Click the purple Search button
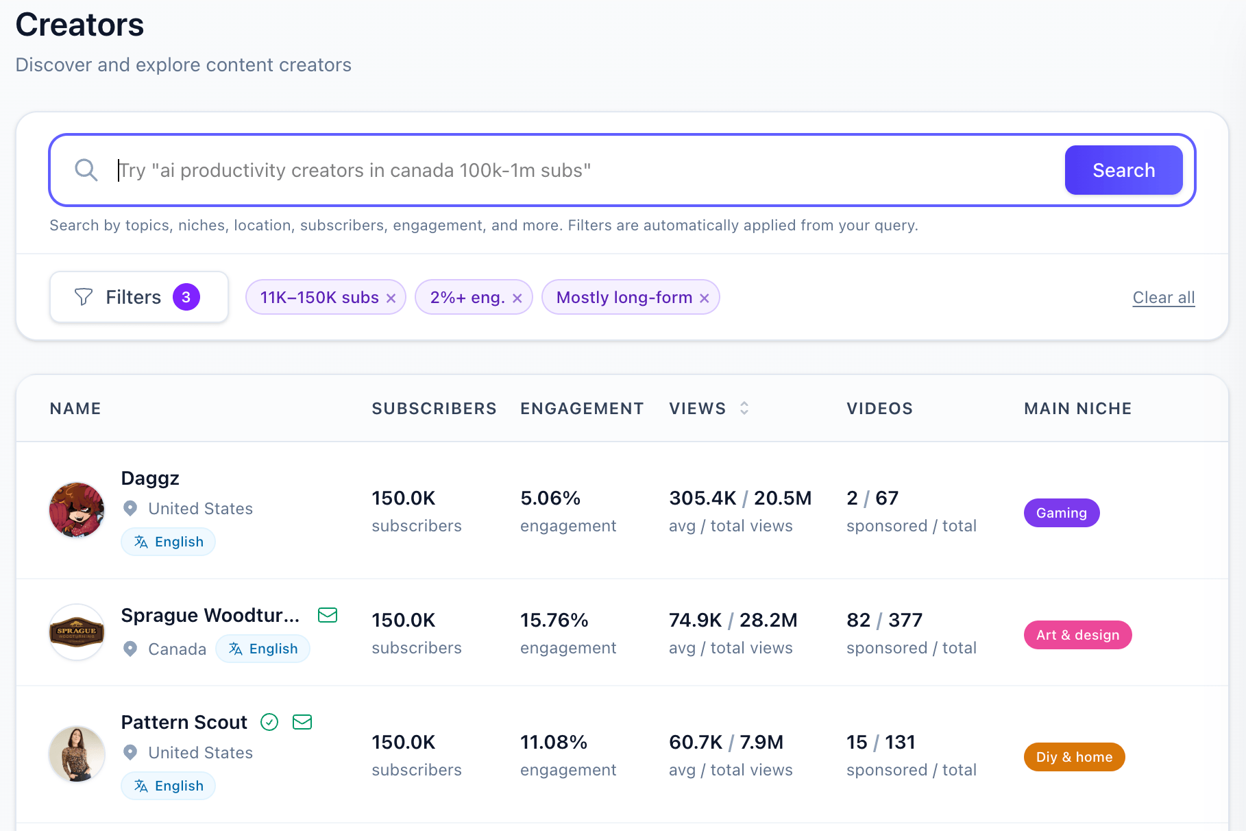Viewport: 1246px width, 831px height. [x=1123, y=170]
